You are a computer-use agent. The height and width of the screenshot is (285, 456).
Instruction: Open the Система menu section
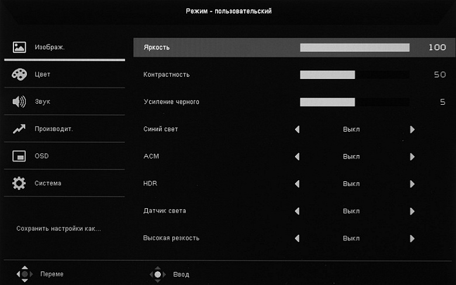pyautogui.click(x=48, y=183)
